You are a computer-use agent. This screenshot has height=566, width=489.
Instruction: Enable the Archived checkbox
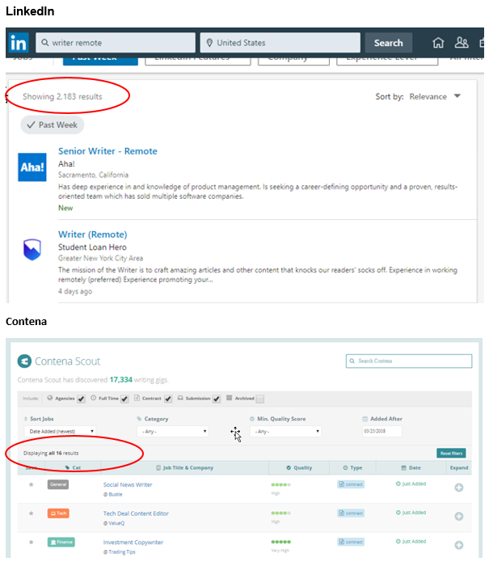tap(259, 399)
